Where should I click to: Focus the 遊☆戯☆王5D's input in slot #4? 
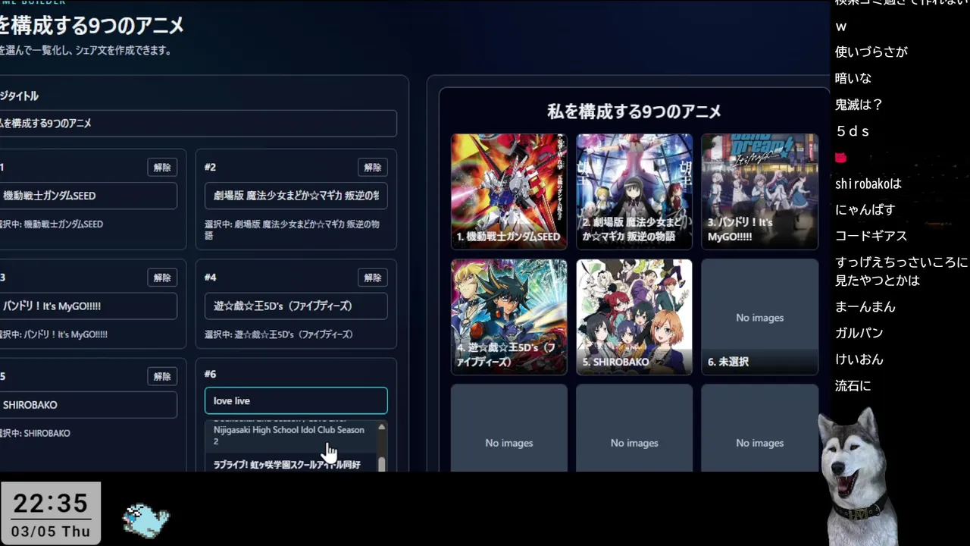[296, 306]
